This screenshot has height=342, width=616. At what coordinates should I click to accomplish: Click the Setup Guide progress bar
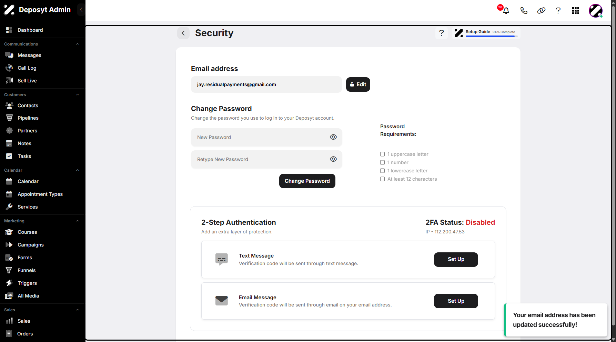click(492, 36)
